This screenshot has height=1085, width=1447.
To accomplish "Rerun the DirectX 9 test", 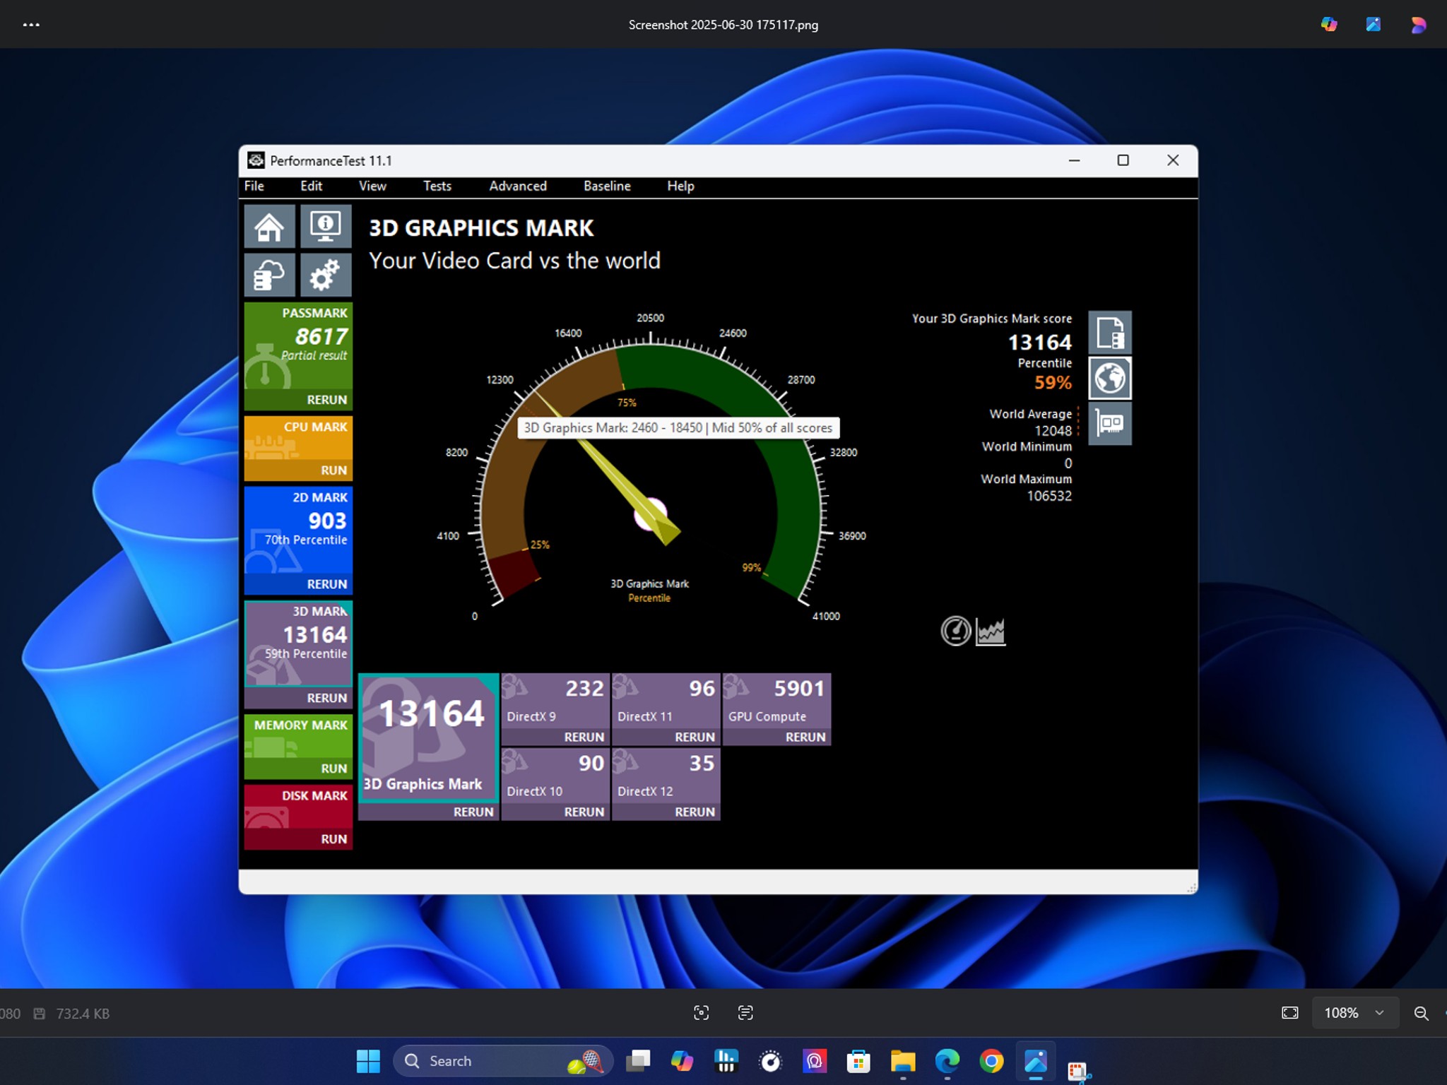I will (x=584, y=737).
